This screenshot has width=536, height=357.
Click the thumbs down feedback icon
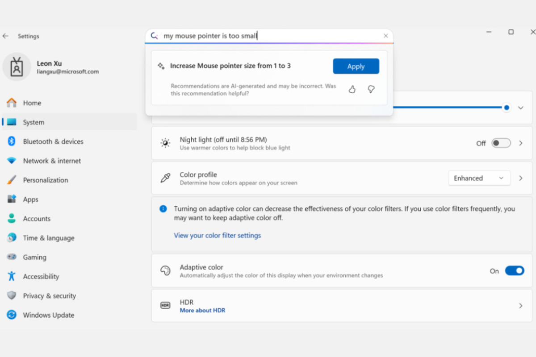pyautogui.click(x=371, y=90)
